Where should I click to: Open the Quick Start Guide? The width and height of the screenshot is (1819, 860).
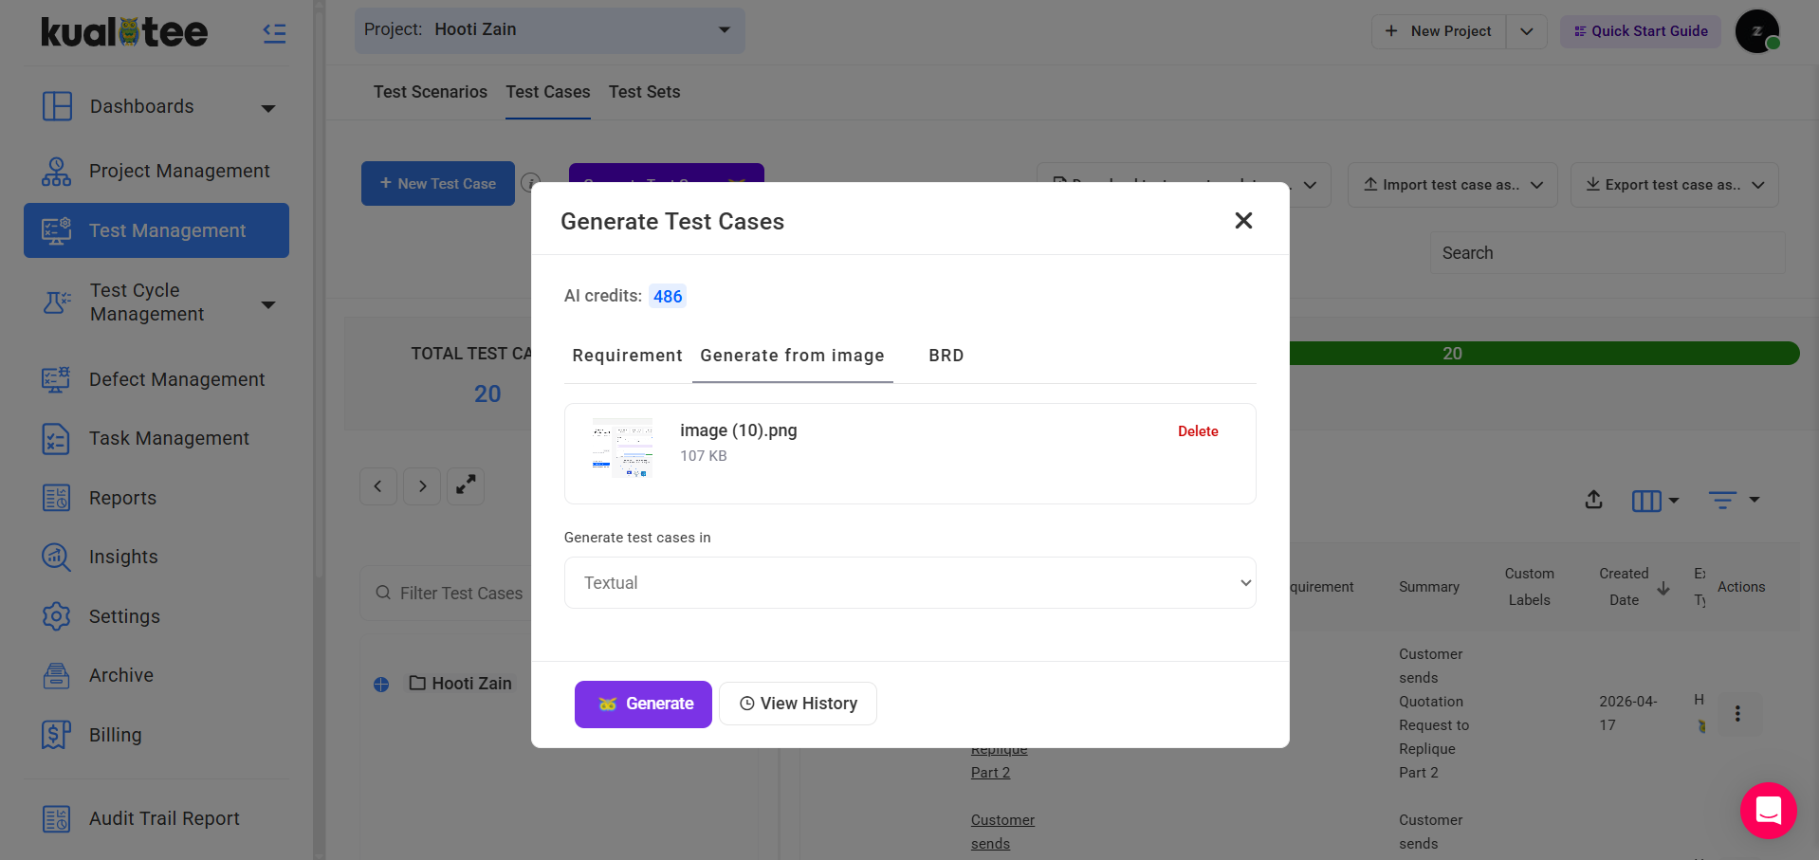coord(1641,31)
